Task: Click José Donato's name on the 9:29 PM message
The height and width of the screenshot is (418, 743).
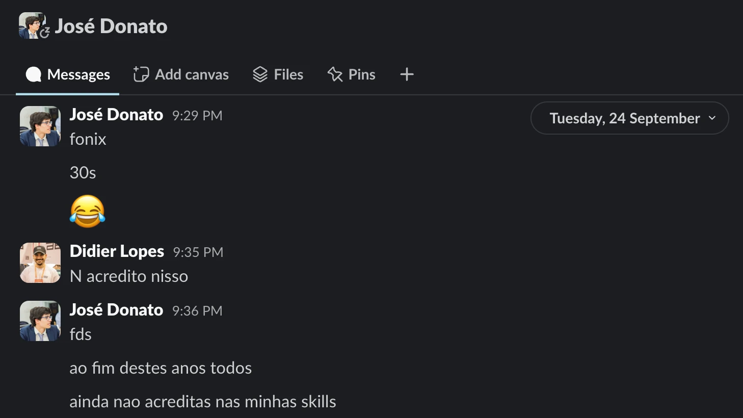Action: (x=116, y=115)
